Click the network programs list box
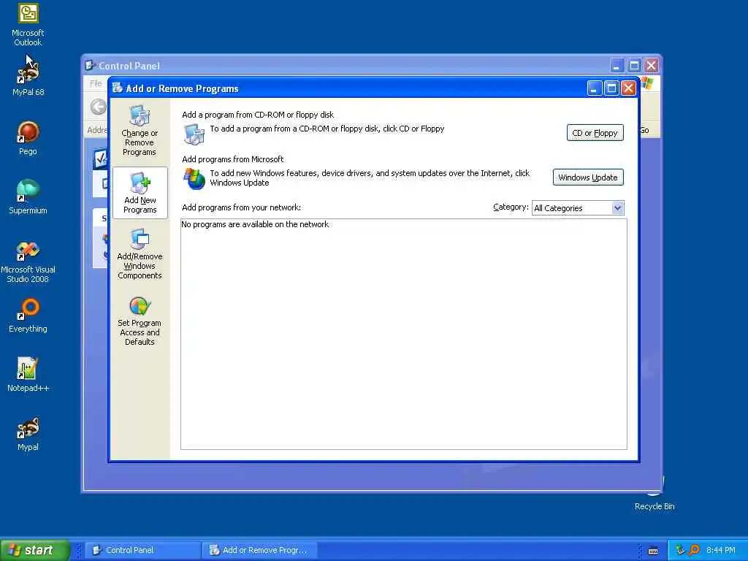This screenshot has height=561, width=748. pyautogui.click(x=403, y=334)
